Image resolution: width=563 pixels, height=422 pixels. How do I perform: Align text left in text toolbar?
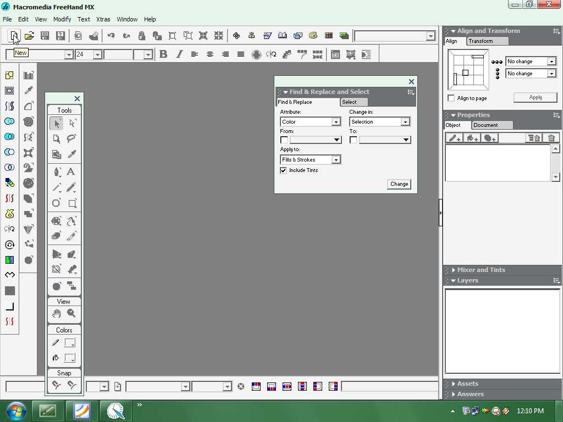(x=195, y=54)
